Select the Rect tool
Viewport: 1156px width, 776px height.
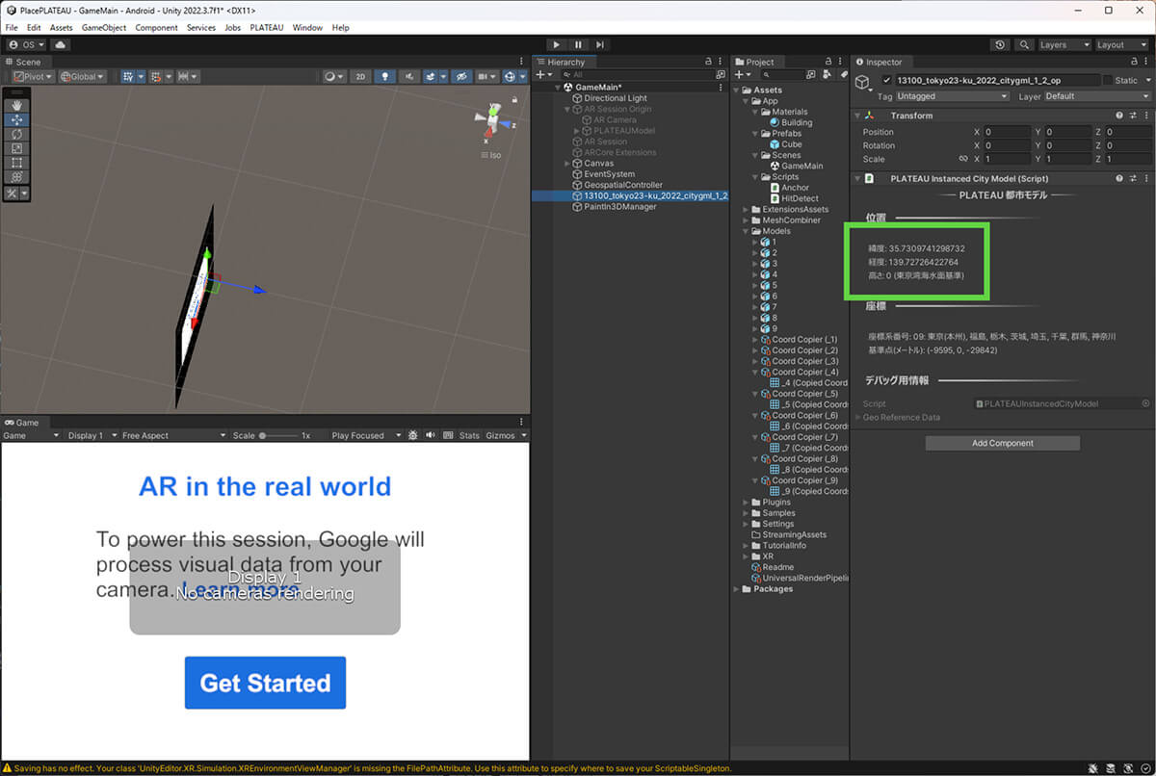(x=16, y=163)
